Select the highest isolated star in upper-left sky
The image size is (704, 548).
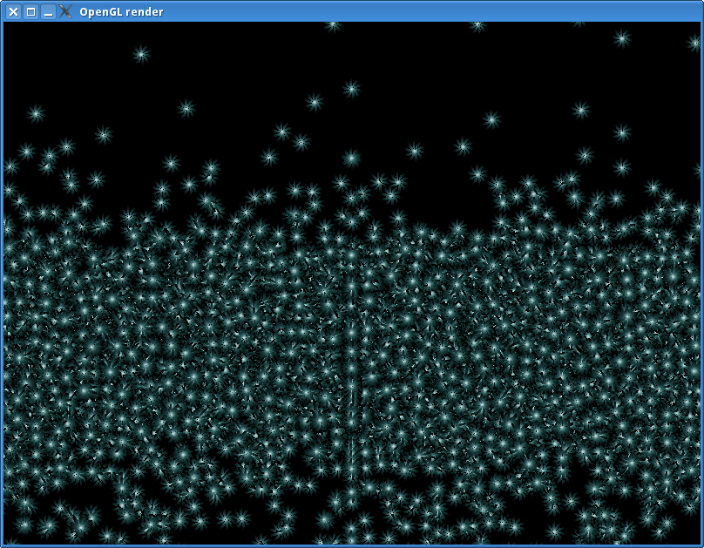pyautogui.click(x=141, y=54)
